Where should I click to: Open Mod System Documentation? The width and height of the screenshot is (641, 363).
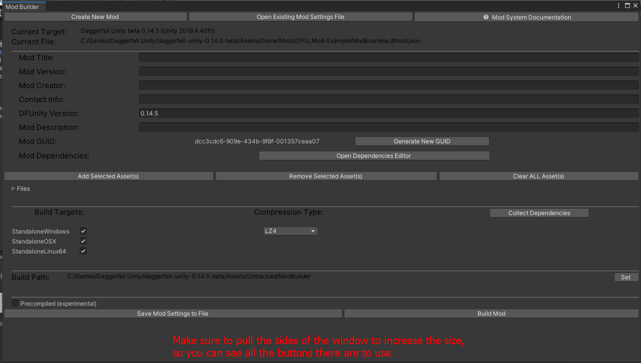(526, 17)
